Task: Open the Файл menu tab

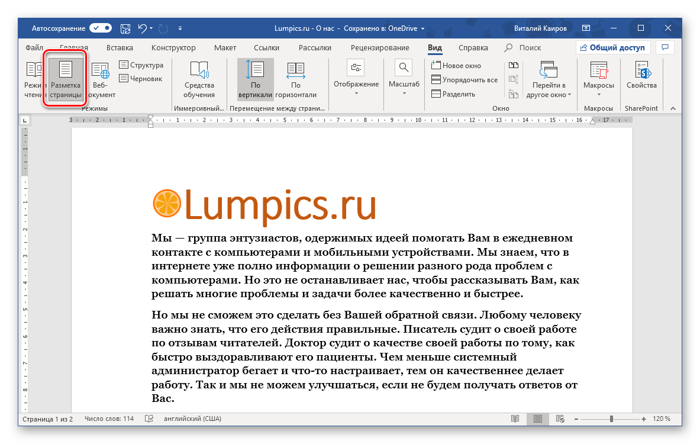Action: click(x=35, y=48)
